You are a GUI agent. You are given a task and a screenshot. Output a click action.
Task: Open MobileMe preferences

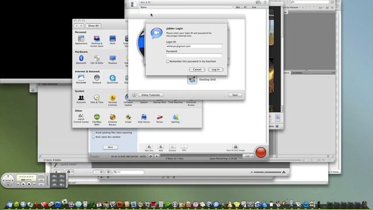tap(81, 79)
